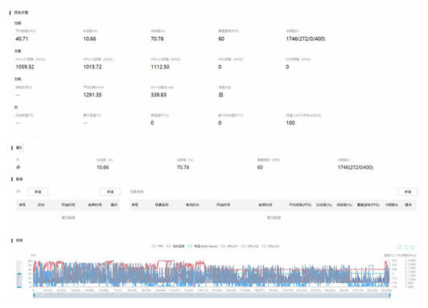This screenshot has width=428, height=308.
Task: Click the jitter rate (%) column header
Action: coord(324,204)
